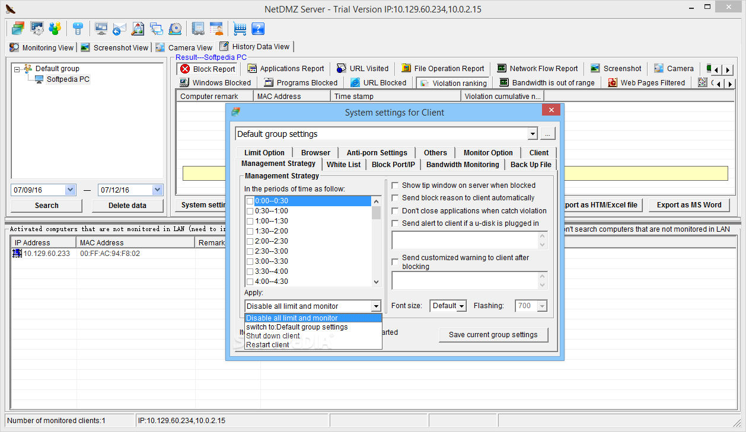Check the 1:00--1:30 time period
746x432 pixels.
click(x=250, y=221)
